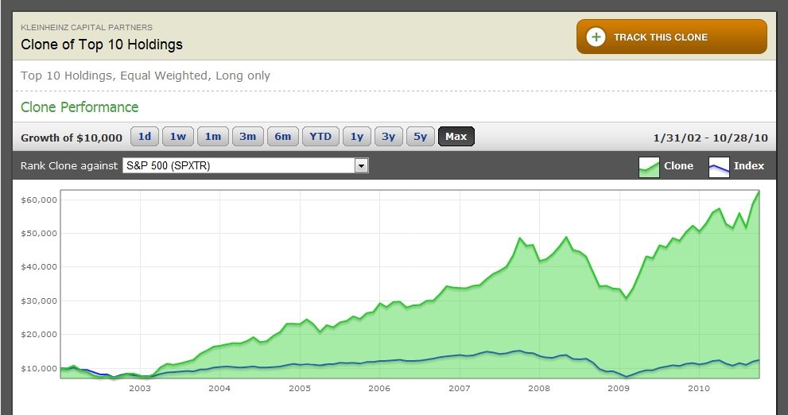Select the S&P 500 (SPXTR) combo box
The image size is (788, 415).
pyautogui.click(x=246, y=165)
